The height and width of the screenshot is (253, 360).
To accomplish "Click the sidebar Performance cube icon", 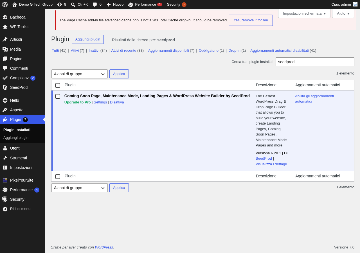I will coord(5,190).
